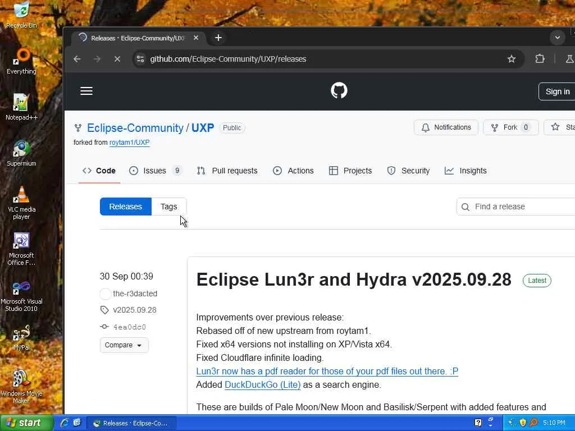Image resolution: width=575 pixels, height=431 pixels.
Task: Select the Releases toggle button
Action: tap(125, 207)
